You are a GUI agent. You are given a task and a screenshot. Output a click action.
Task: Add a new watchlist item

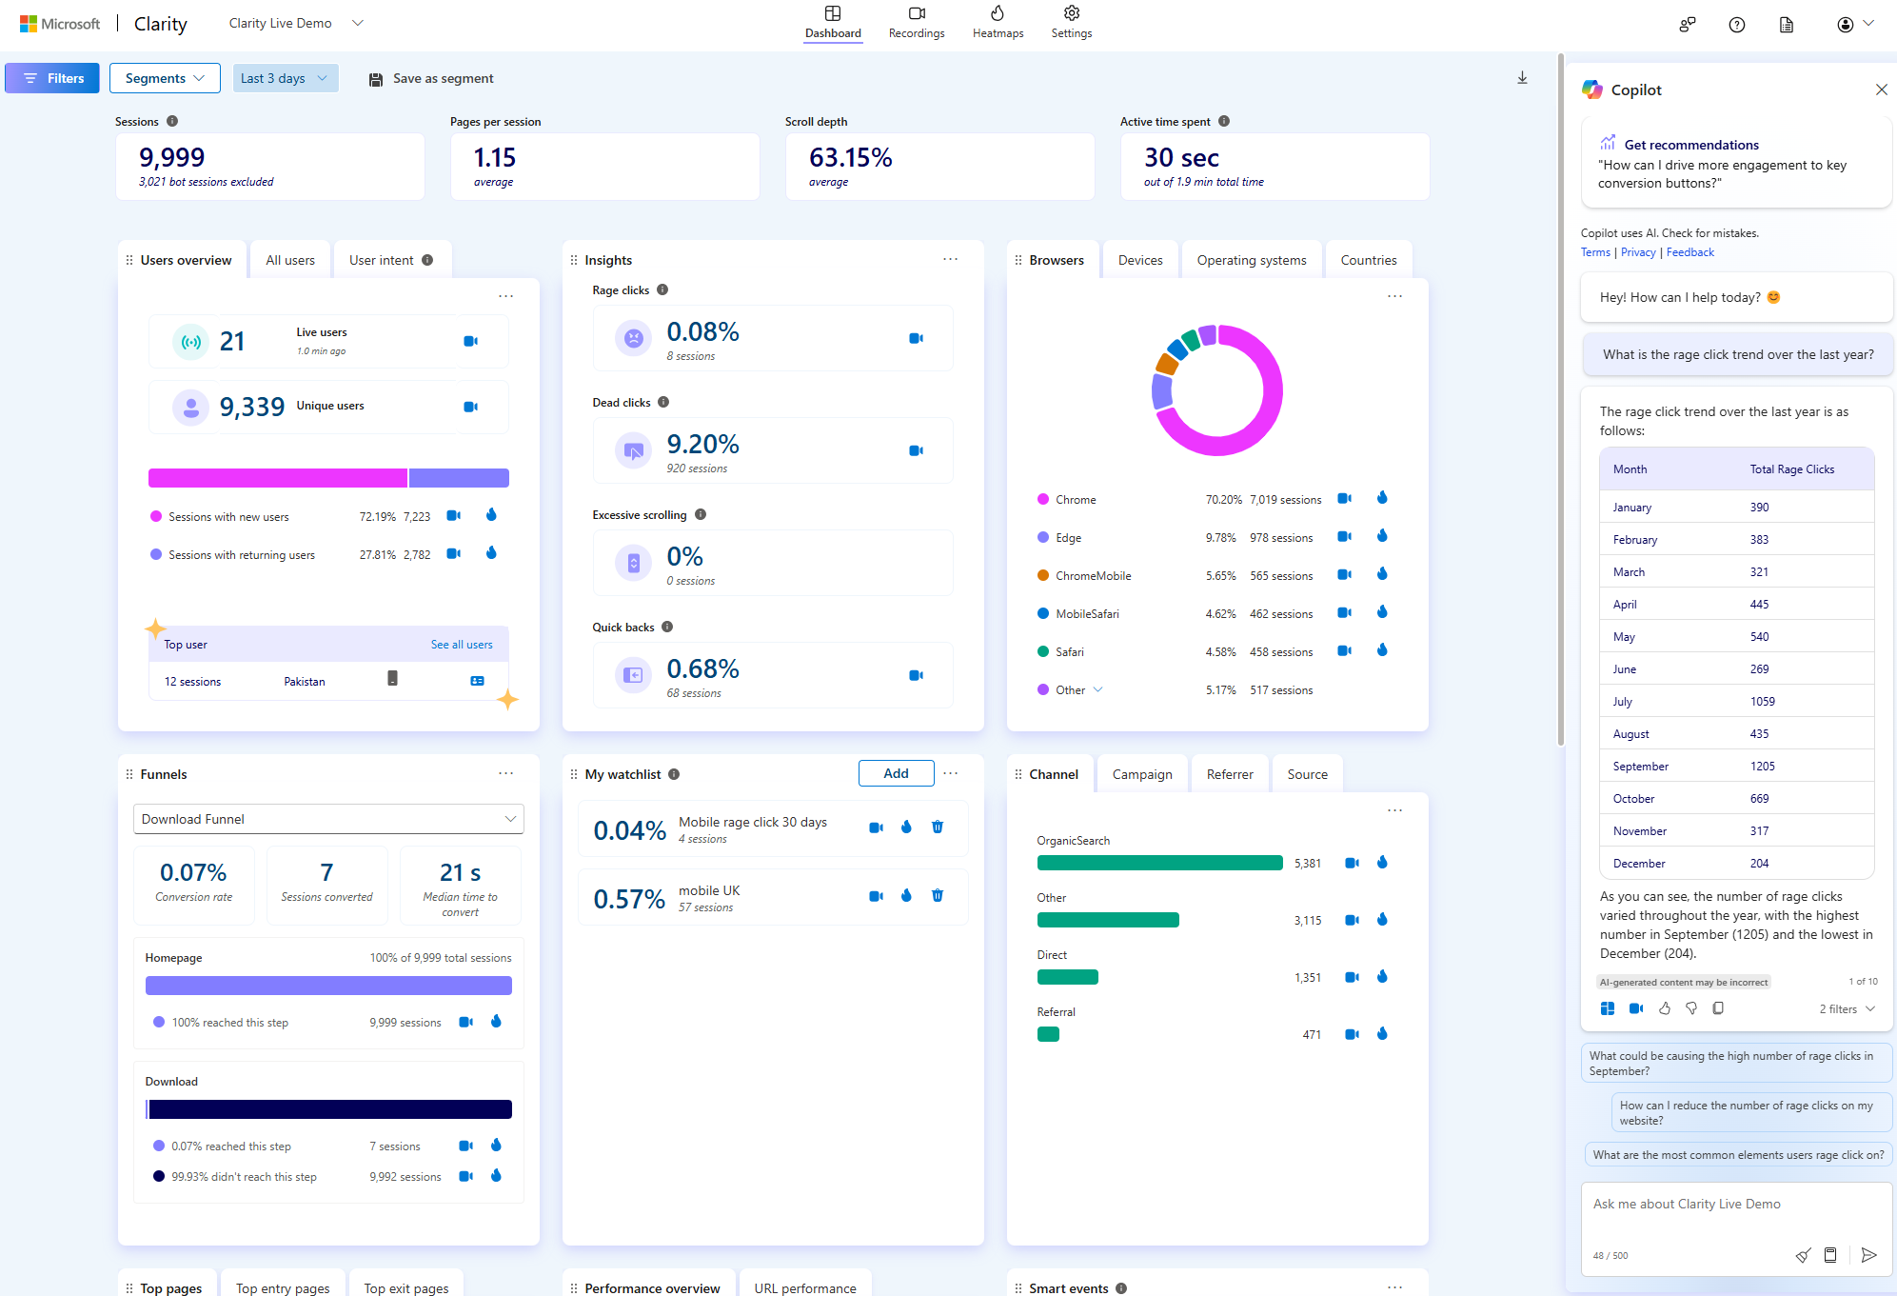pos(896,773)
